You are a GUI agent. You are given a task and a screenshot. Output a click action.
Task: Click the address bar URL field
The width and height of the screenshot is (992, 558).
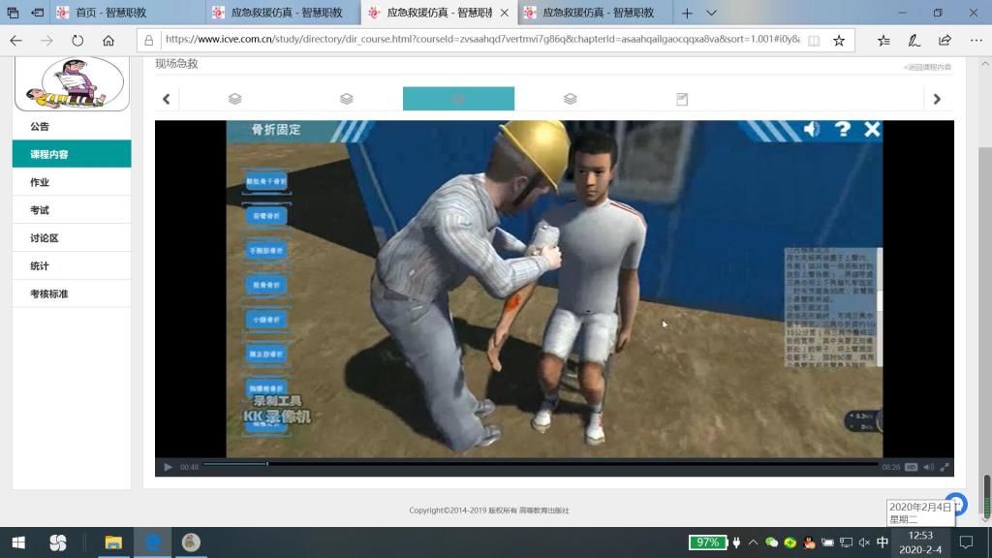(482, 40)
